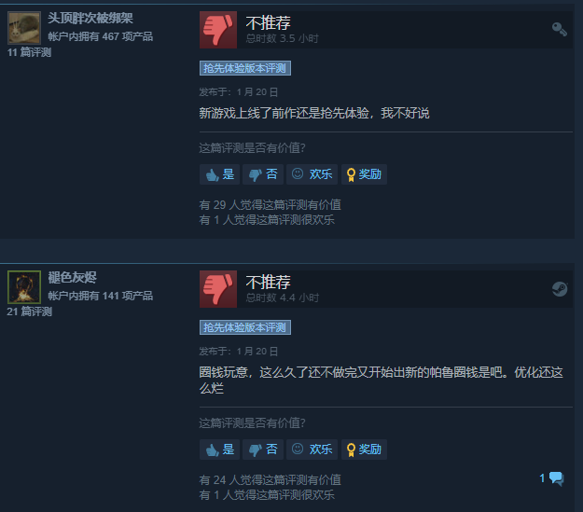Open the 21 篇评测 reviews link
The width and height of the screenshot is (583, 512).
29,311
